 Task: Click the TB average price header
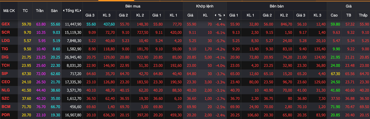(348, 15)
